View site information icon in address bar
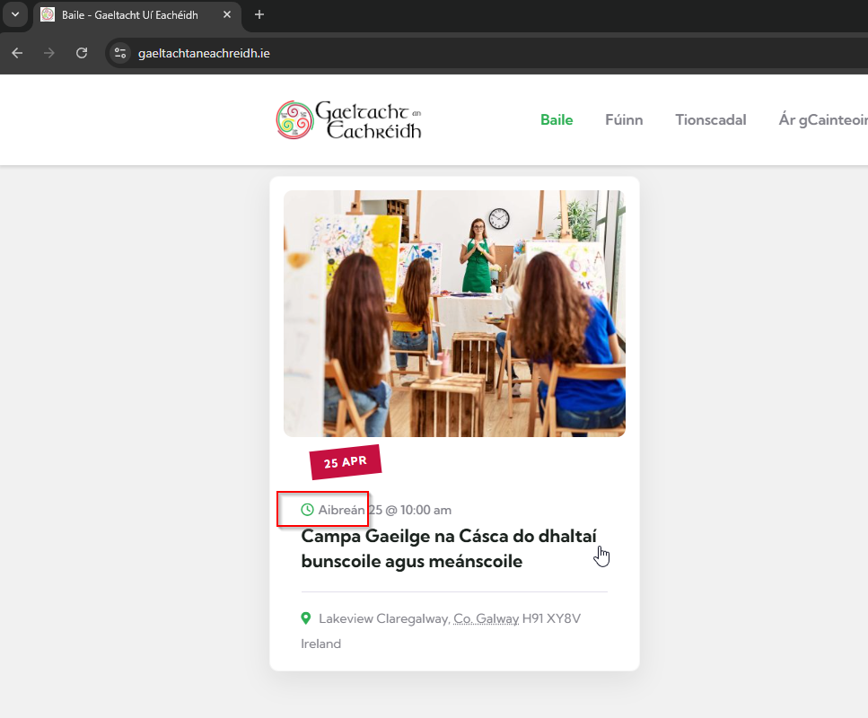 [120, 53]
